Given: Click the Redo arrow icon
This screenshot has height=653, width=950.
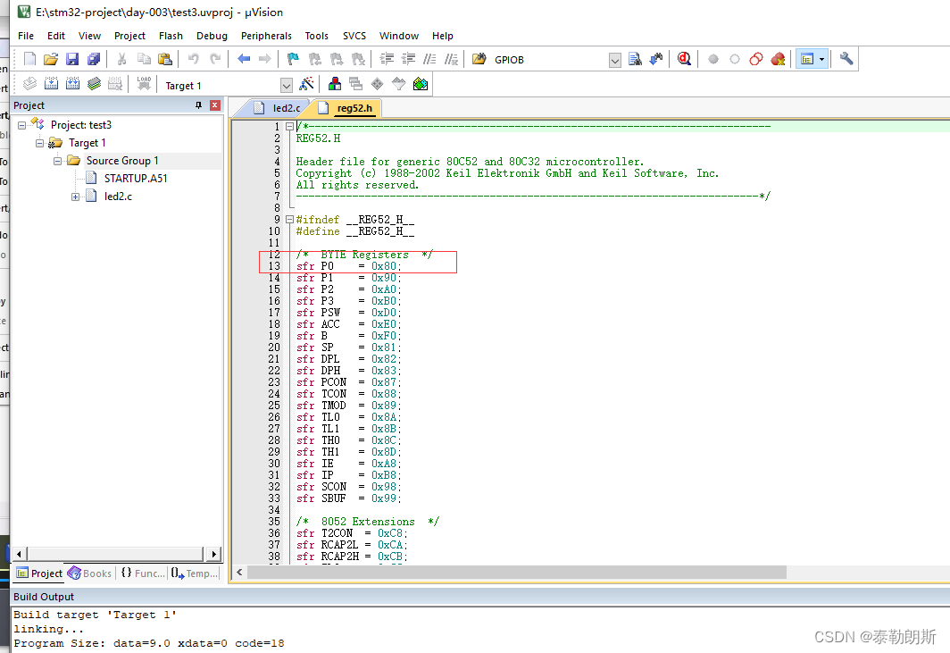Looking at the screenshot, I should (215, 59).
